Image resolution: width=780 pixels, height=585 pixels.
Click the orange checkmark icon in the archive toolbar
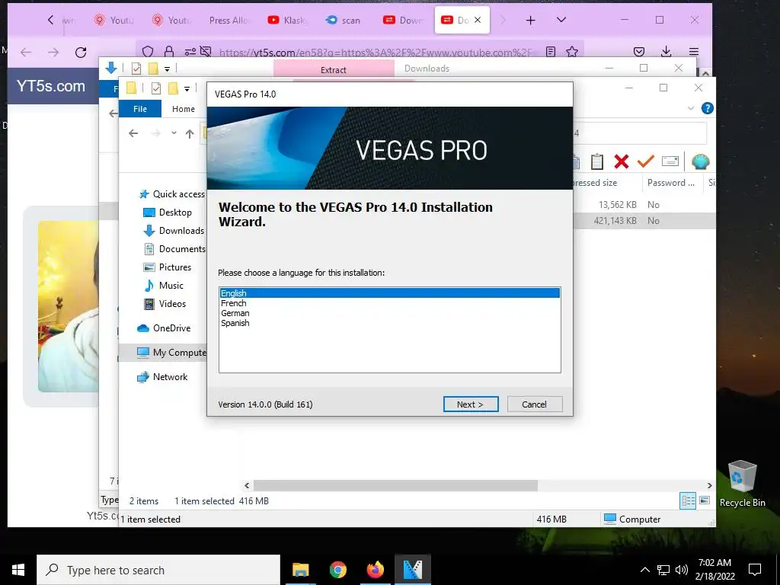[x=646, y=161]
